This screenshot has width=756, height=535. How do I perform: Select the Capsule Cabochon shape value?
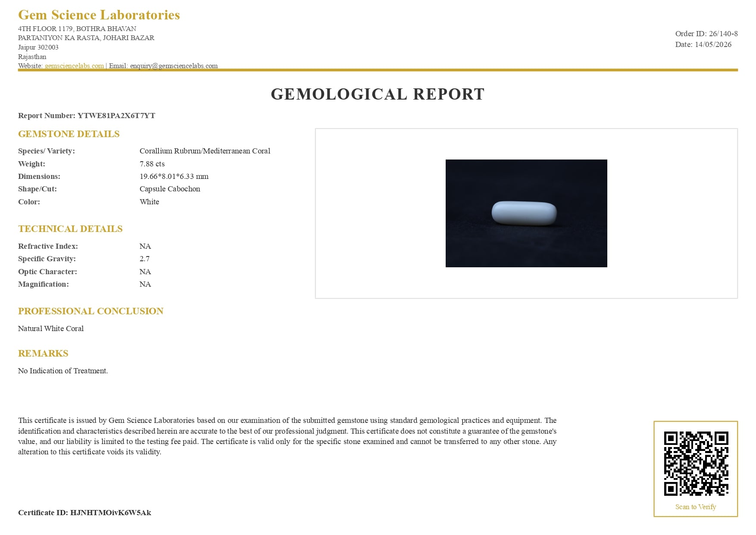tap(170, 189)
